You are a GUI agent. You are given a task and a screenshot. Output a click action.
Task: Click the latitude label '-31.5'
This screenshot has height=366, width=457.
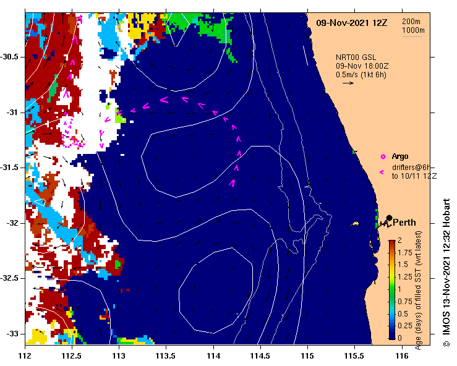[x=9, y=168]
